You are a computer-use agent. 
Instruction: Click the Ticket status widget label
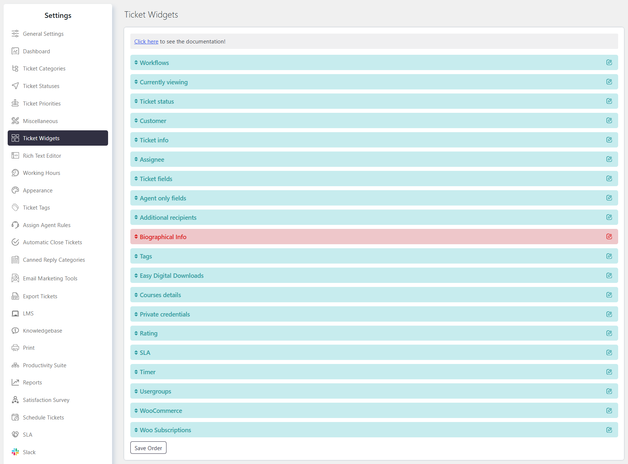157,101
